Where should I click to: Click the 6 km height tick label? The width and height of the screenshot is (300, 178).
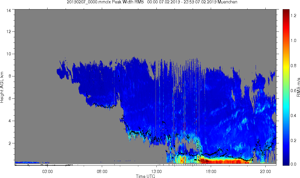point(10,98)
